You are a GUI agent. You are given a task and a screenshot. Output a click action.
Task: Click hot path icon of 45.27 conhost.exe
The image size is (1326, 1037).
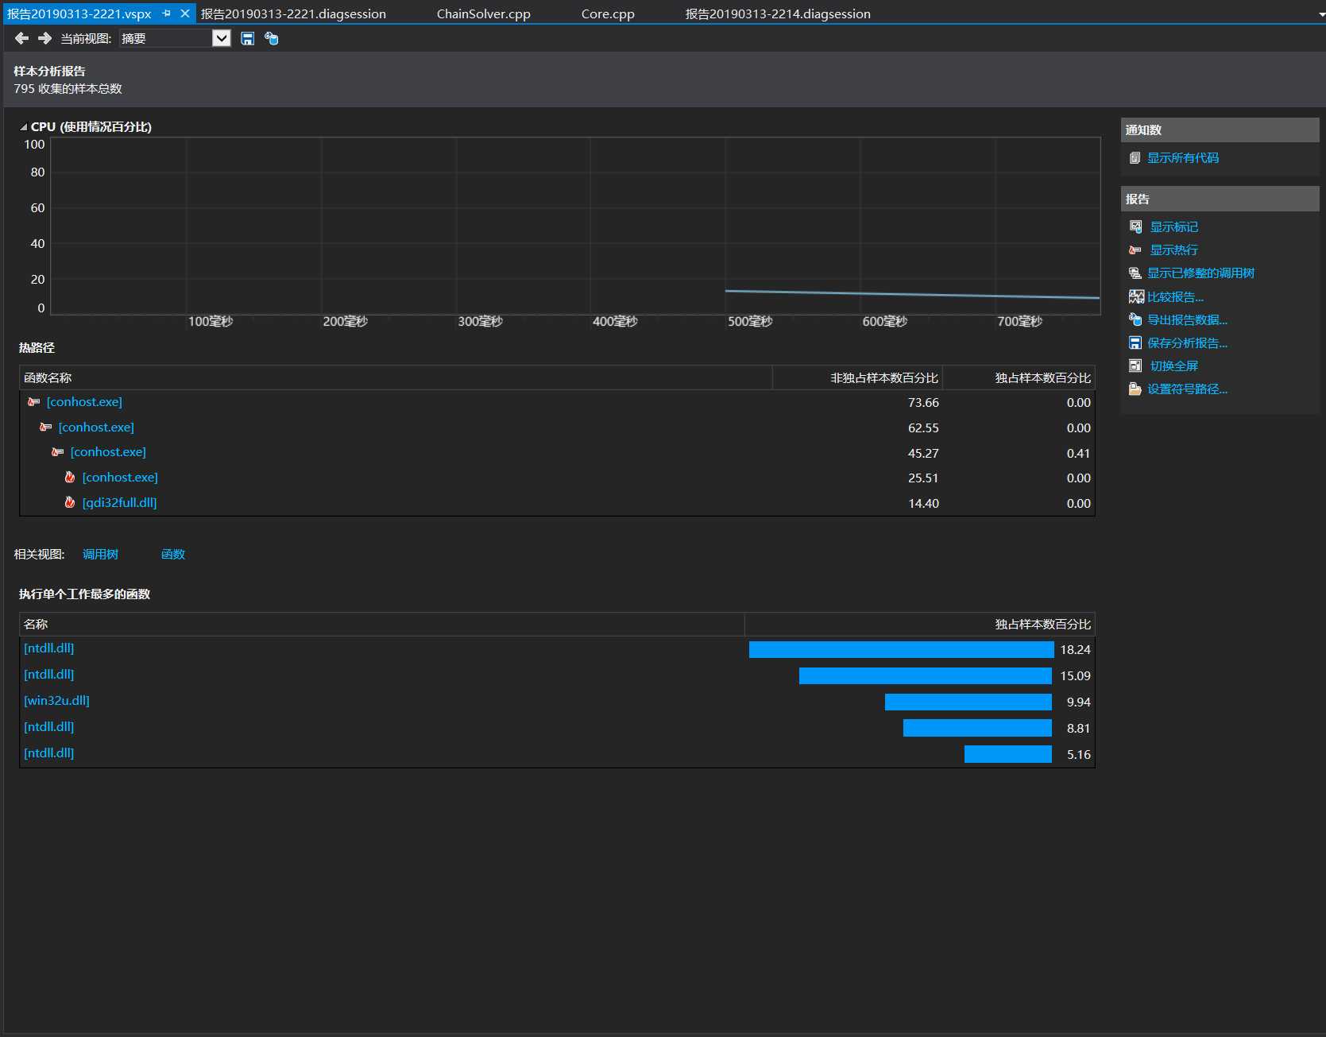click(x=57, y=452)
